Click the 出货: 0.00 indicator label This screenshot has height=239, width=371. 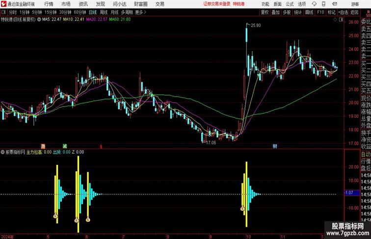[61, 152]
